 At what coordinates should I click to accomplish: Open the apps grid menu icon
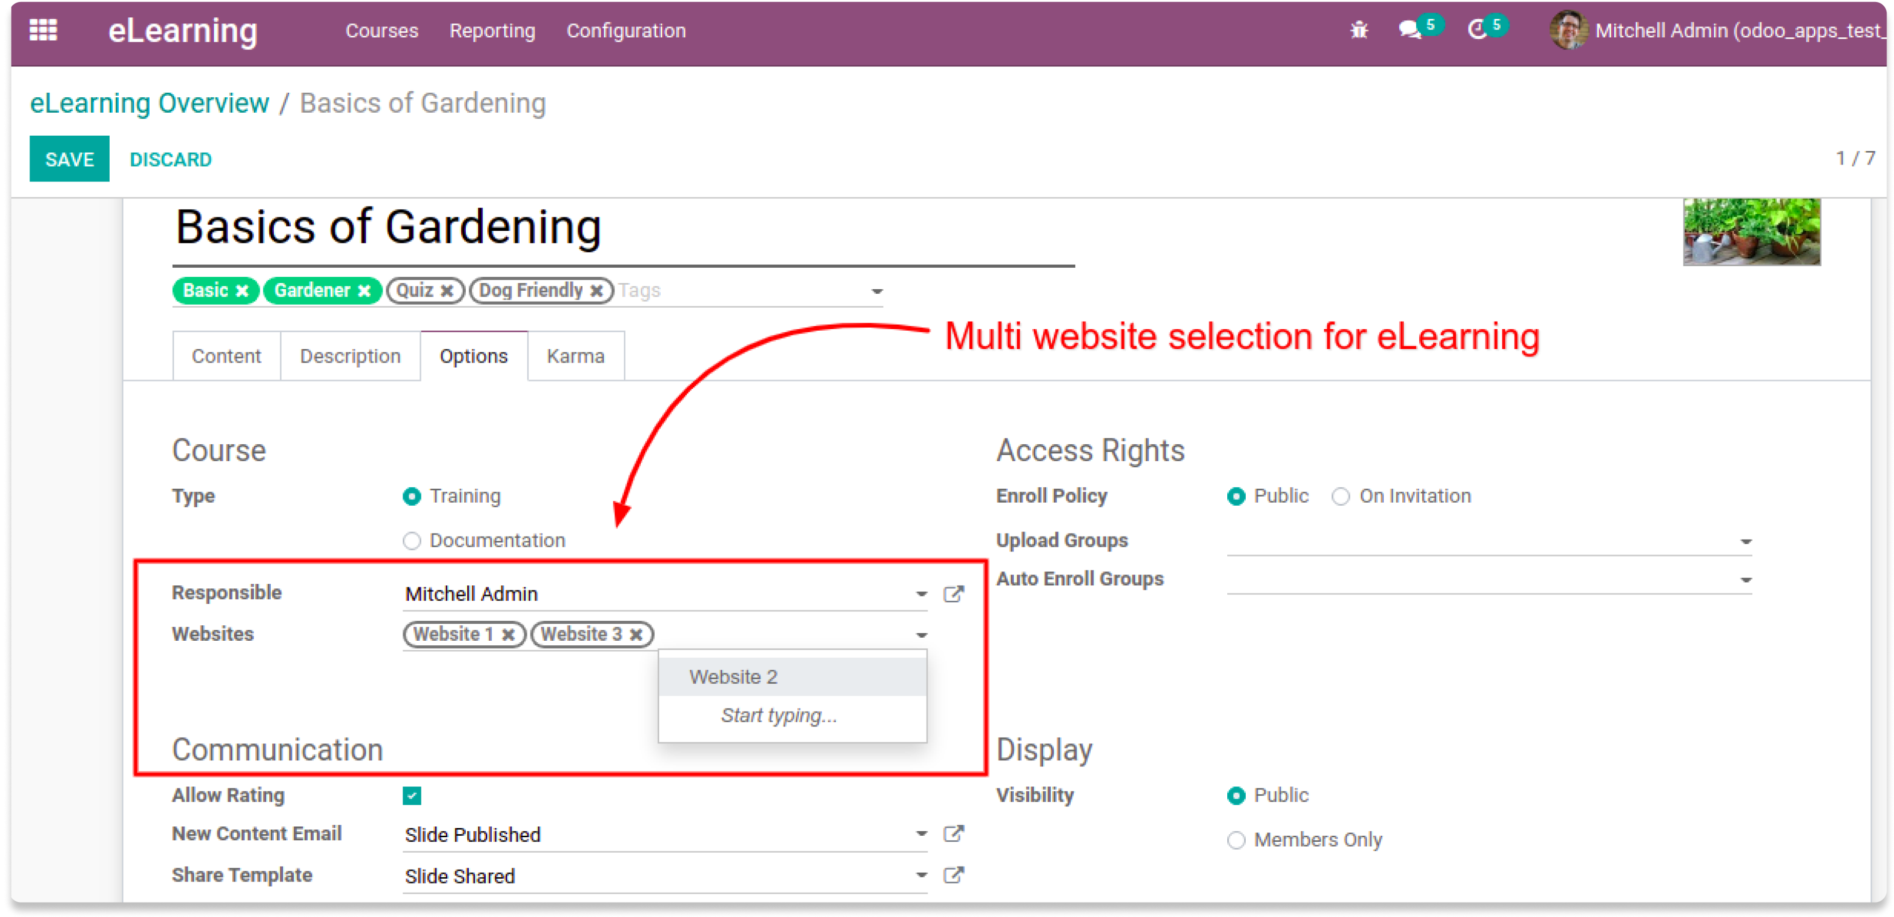pyautogui.click(x=43, y=30)
